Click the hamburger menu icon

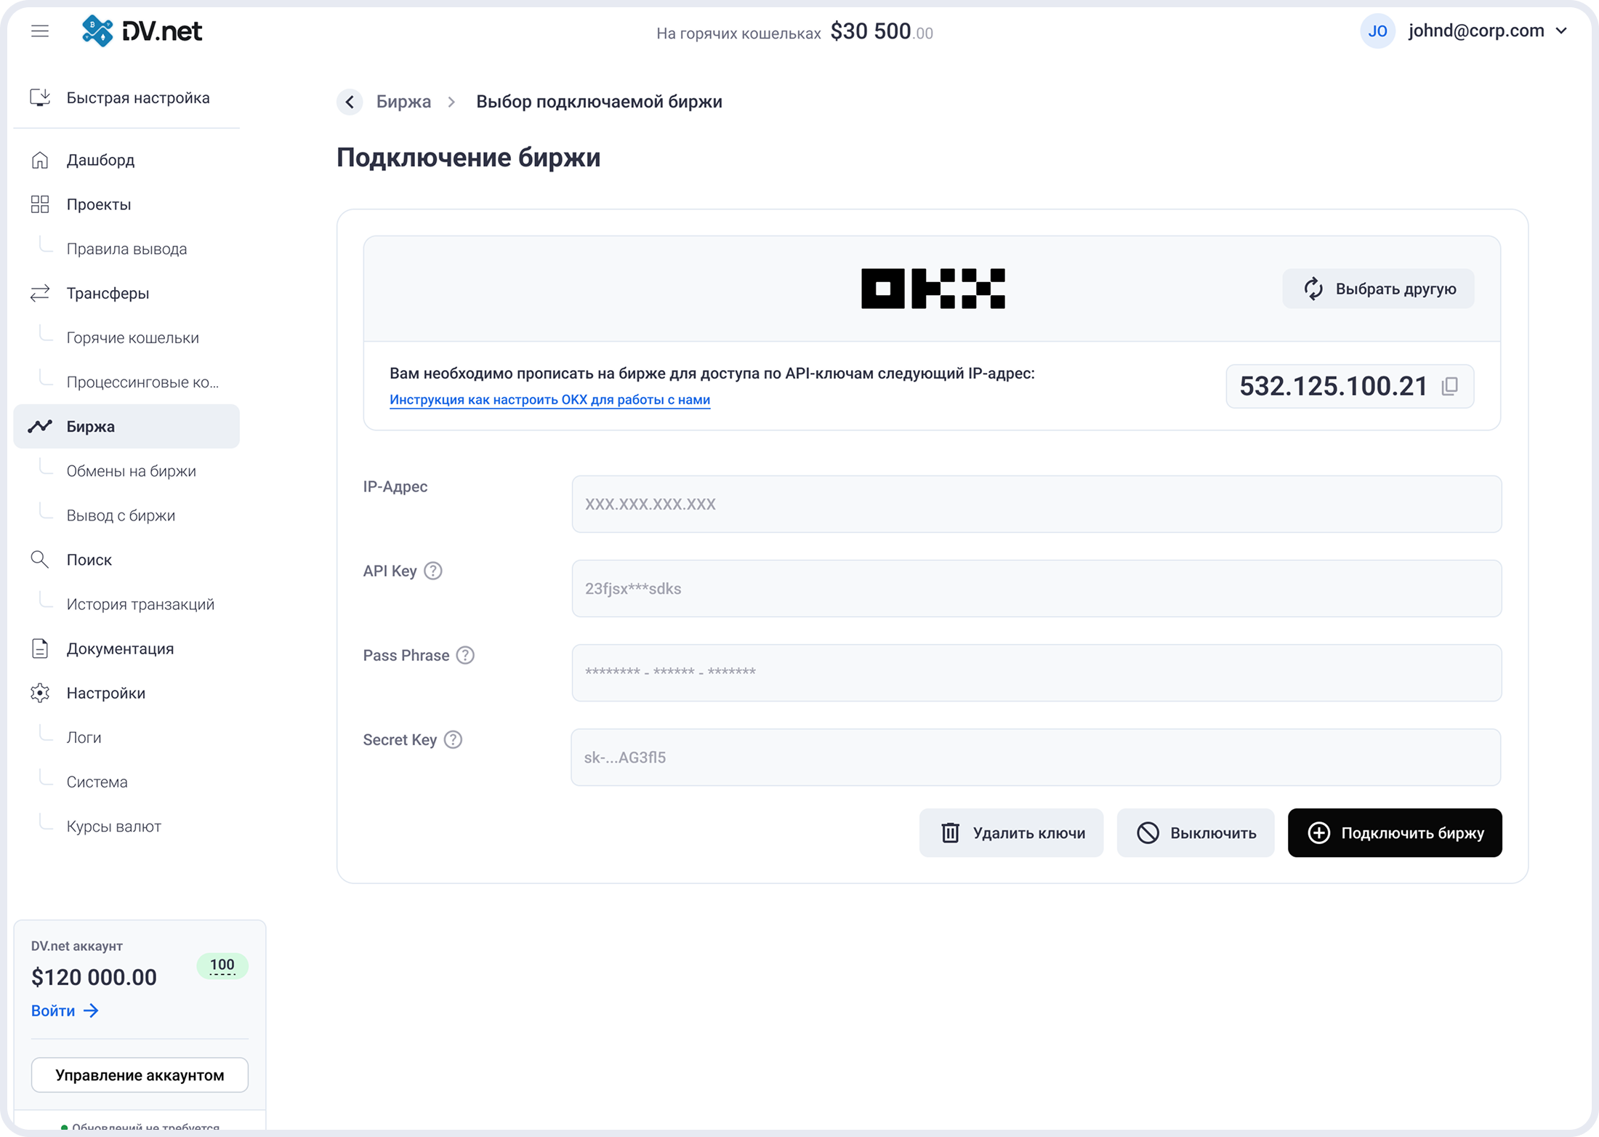click(x=40, y=31)
